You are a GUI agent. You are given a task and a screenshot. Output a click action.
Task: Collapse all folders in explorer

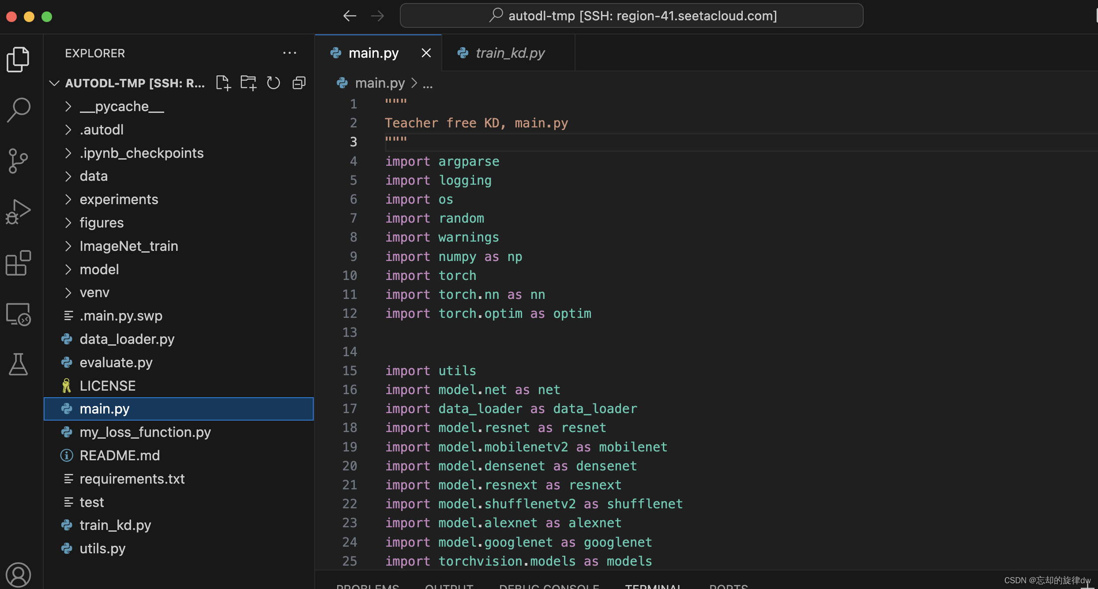tap(299, 83)
